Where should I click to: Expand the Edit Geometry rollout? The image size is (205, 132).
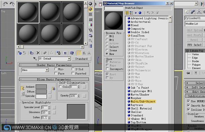click(195, 92)
